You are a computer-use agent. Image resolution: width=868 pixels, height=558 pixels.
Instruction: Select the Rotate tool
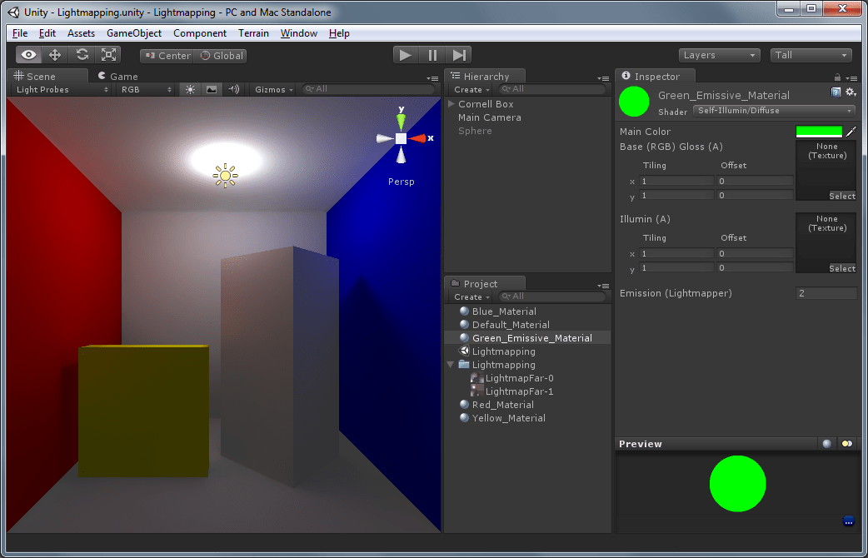tap(82, 54)
